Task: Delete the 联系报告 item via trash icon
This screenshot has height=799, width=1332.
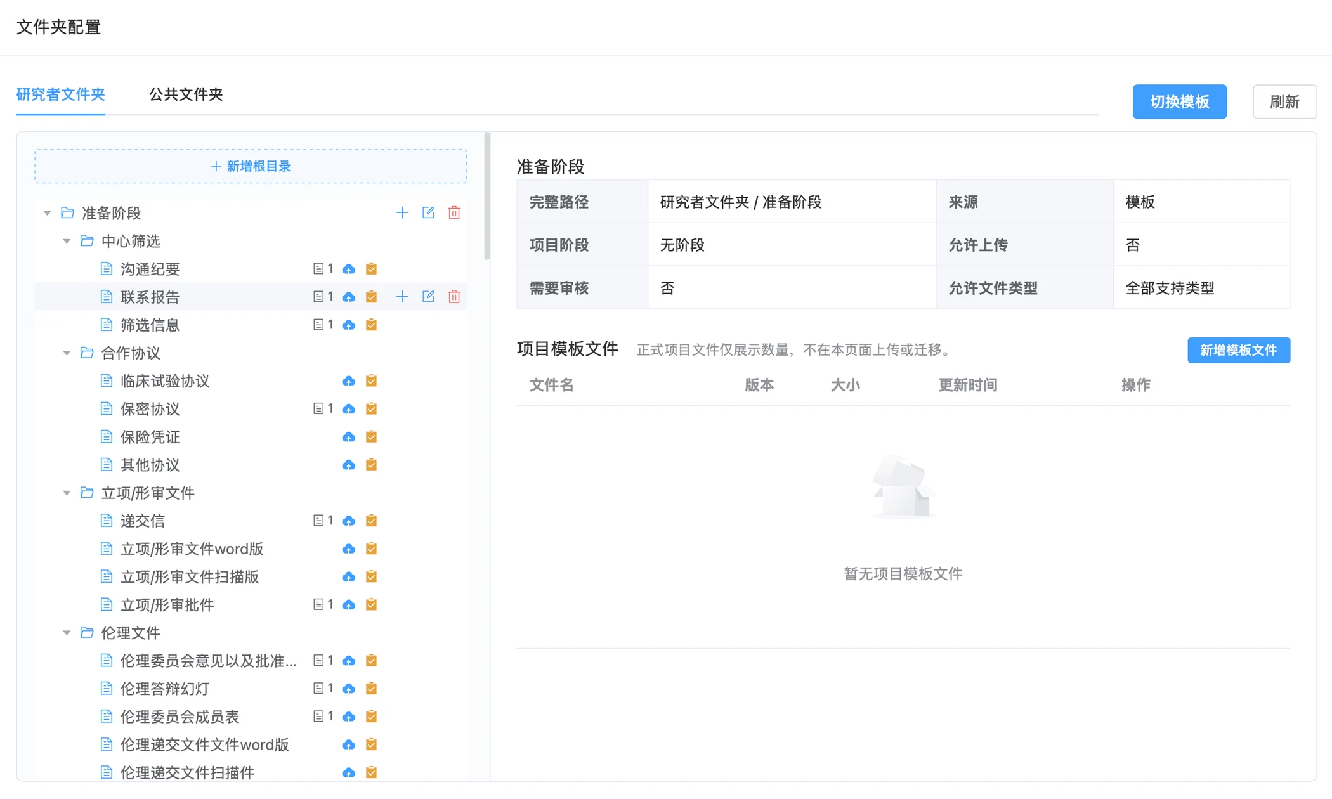Action: point(454,297)
